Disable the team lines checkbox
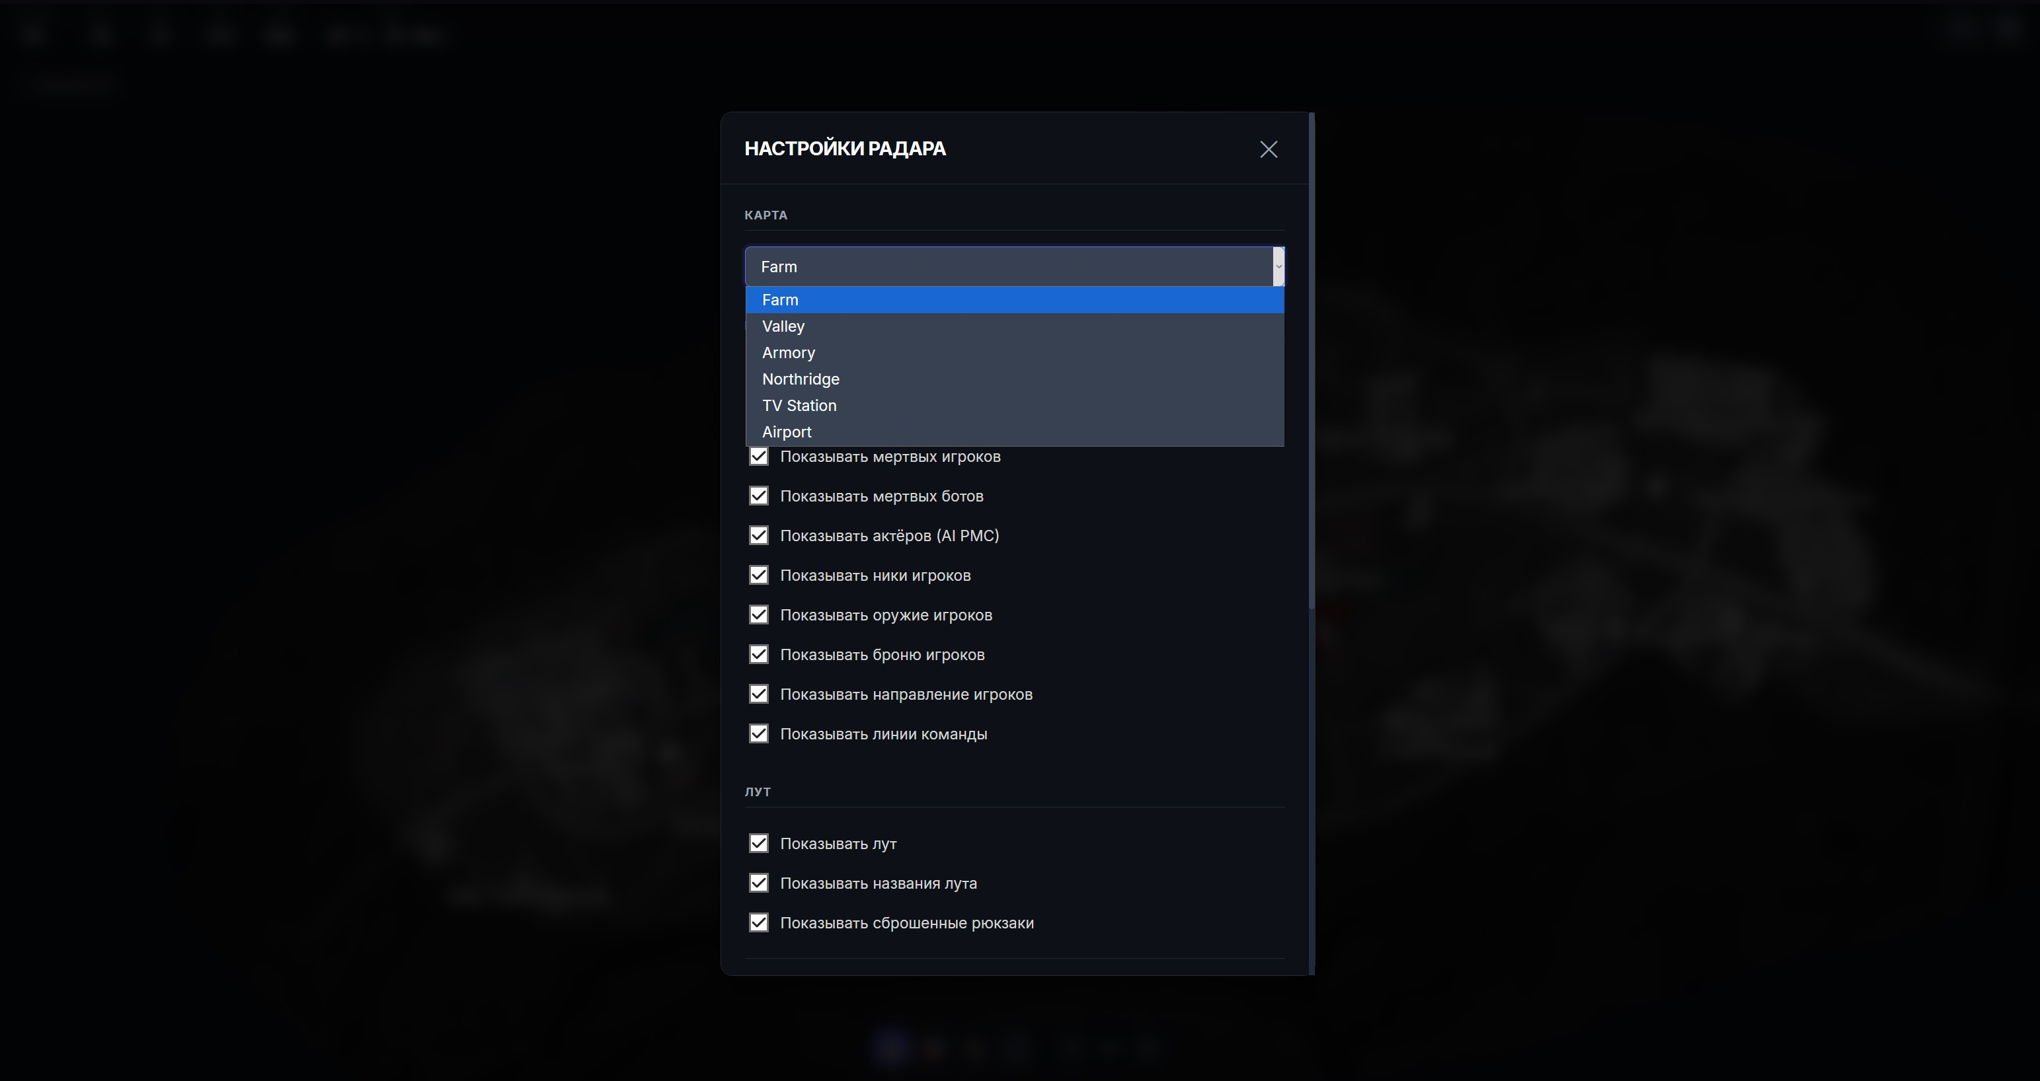The image size is (2040, 1081). click(759, 733)
